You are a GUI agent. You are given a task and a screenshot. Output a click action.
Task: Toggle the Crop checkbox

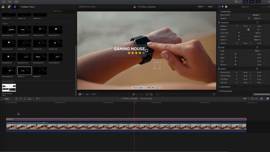pos(219,47)
